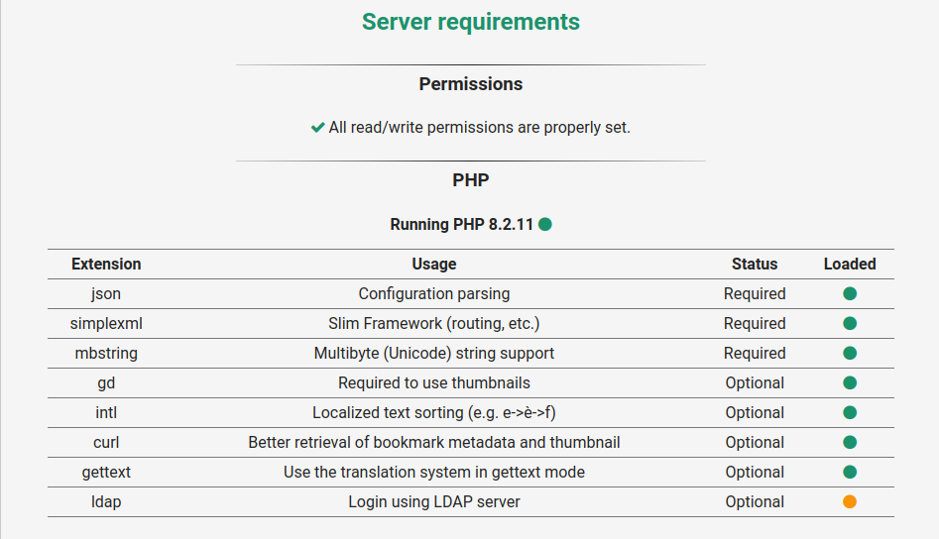This screenshot has height=539, width=939.
Task: Click the green status dot for json
Action: pyautogui.click(x=850, y=293)
